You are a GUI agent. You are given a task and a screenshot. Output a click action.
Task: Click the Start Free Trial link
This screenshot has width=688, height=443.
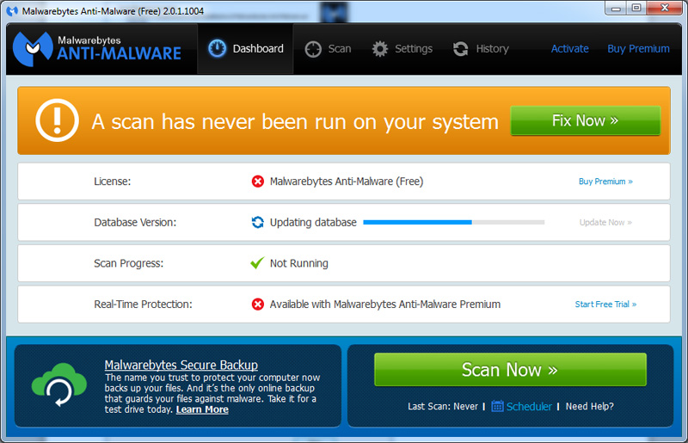[x=605, y=305]
